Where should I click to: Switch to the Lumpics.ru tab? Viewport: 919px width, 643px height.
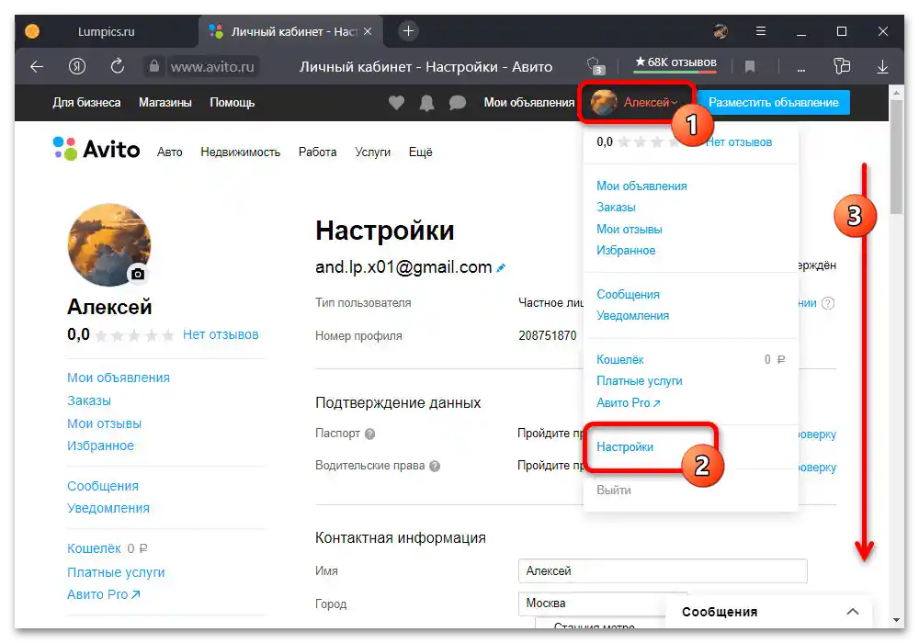pyautogui.click(x=106, y=31)
